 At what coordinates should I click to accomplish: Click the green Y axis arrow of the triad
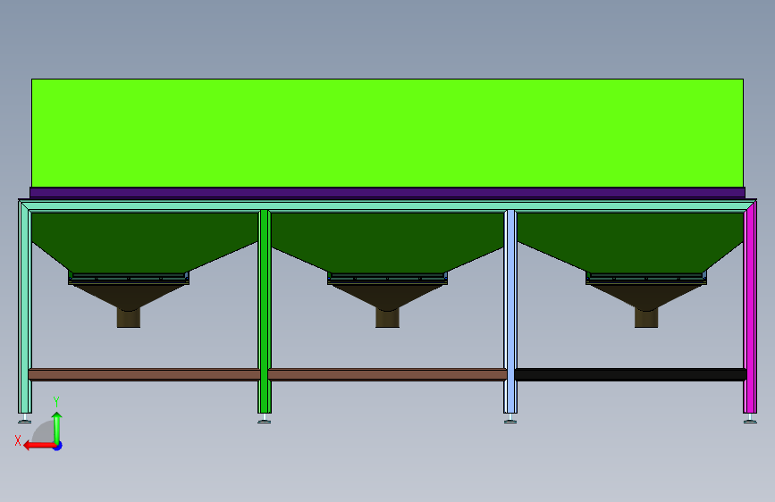point(57,428)
